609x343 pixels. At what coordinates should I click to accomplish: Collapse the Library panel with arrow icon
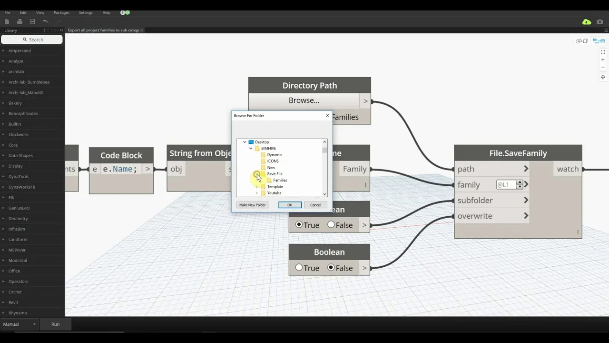click(x=60, y=30)
